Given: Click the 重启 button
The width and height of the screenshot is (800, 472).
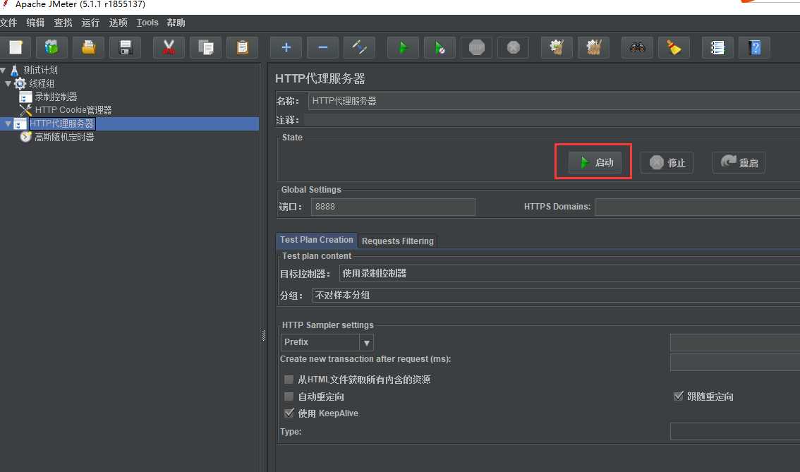Looking at the screenshot, I should pyautogui.click(x=739, y=162).
